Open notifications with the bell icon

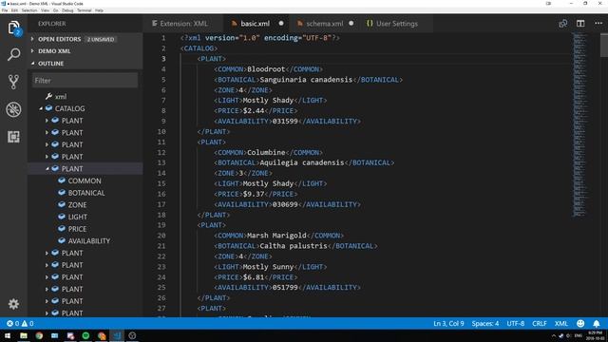click(x=597, y=323)
